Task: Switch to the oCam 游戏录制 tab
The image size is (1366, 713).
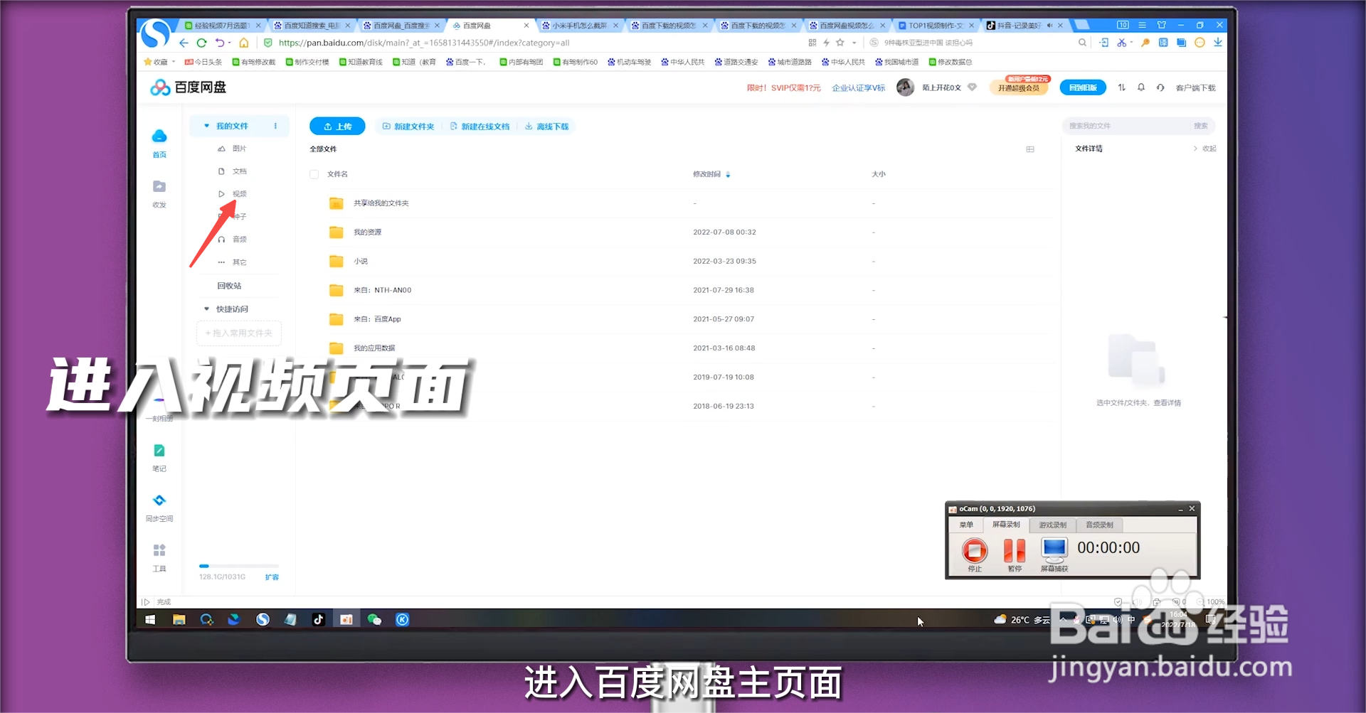Action: (x=1052, y=525)
